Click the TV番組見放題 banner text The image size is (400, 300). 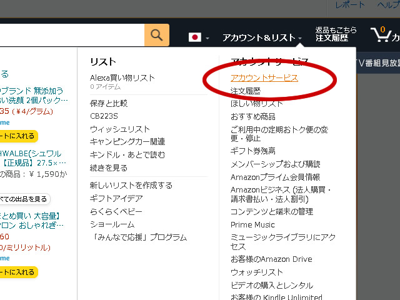[378, 62]
